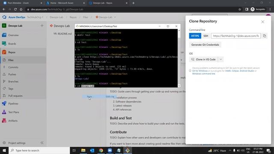Open Android Studio plugin link
The image size is (274, 154).
[x=247, y=71]
